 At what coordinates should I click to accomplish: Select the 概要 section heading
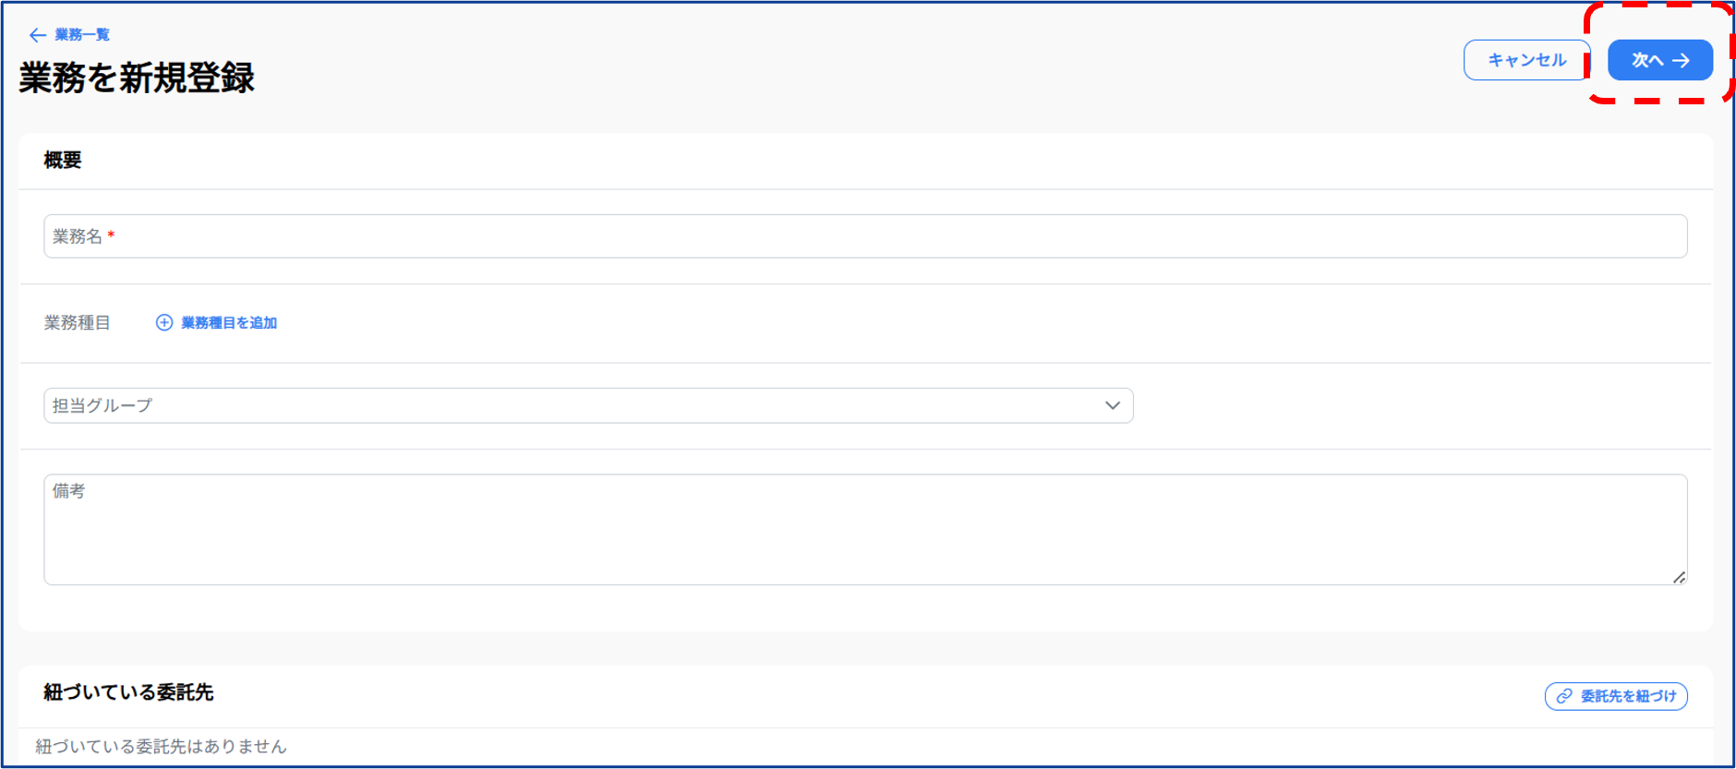(63, 160)
